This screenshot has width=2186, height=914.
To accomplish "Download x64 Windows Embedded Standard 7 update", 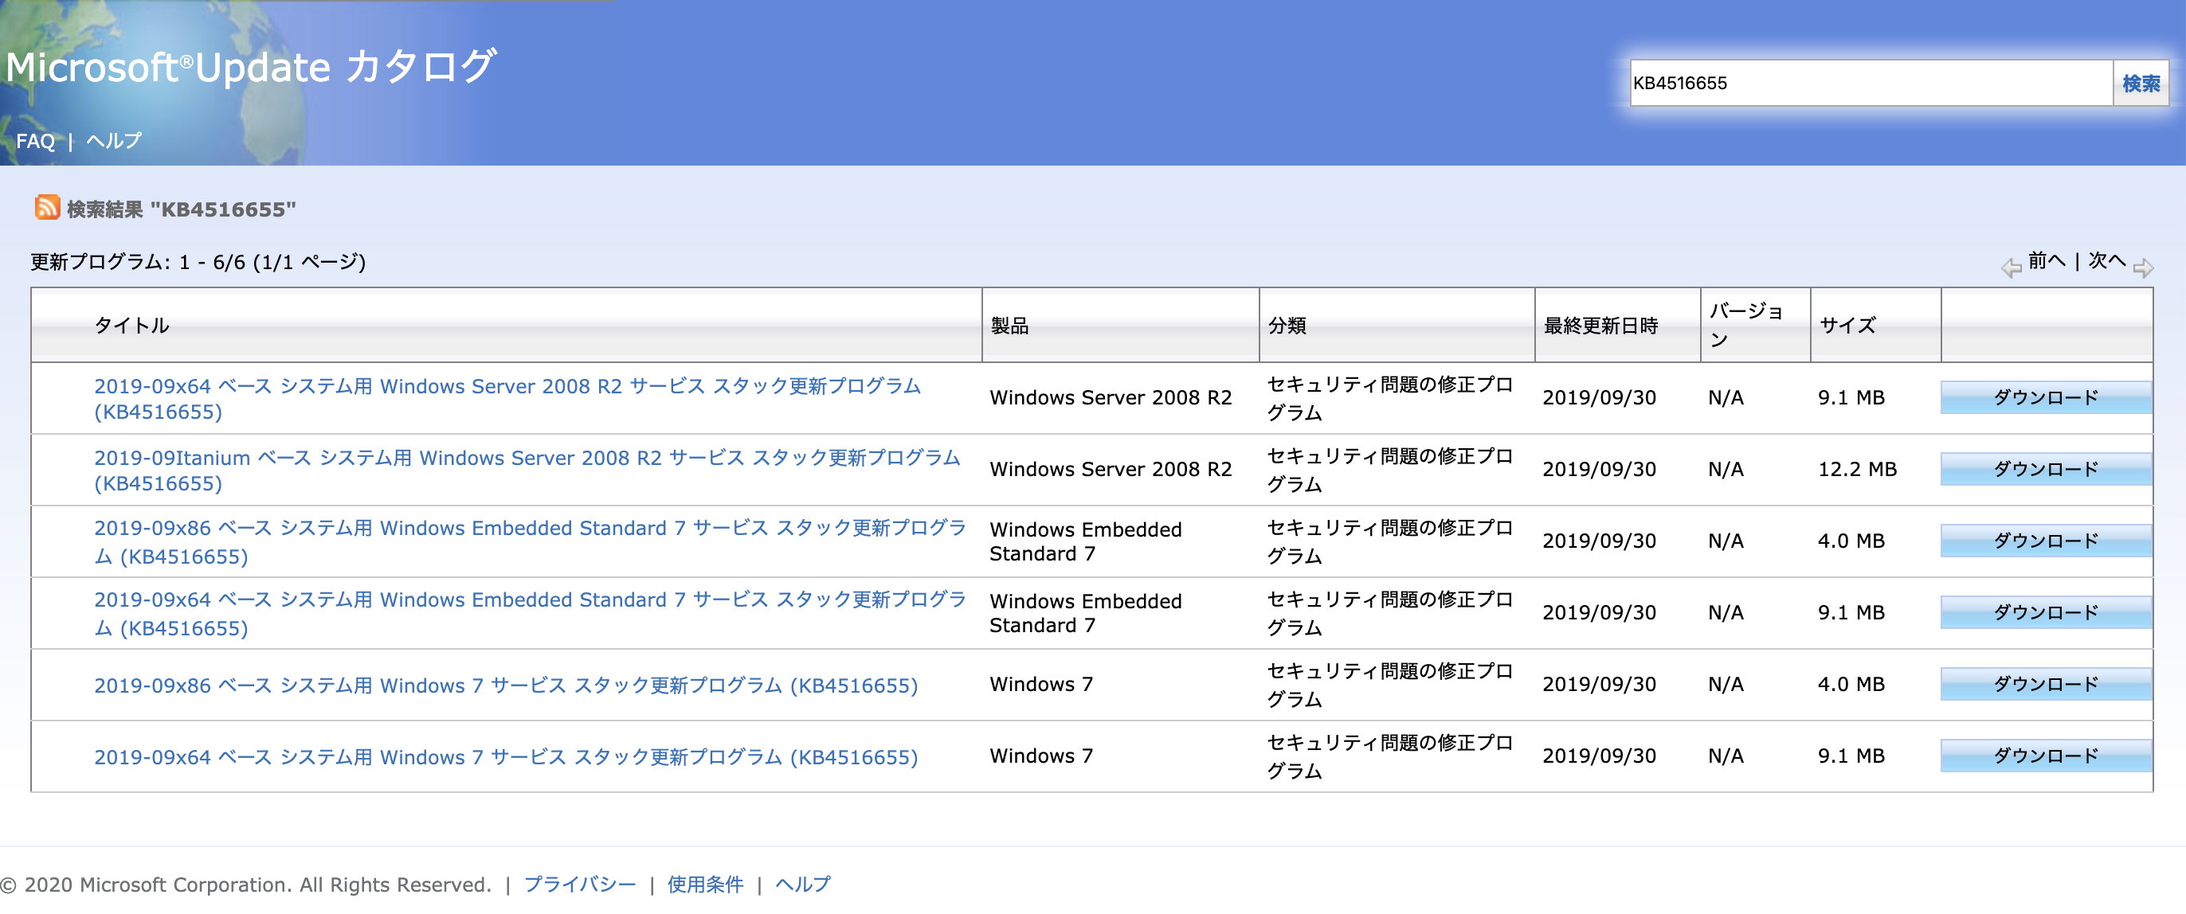I will pyautogui.click(x=2045, y=612).
